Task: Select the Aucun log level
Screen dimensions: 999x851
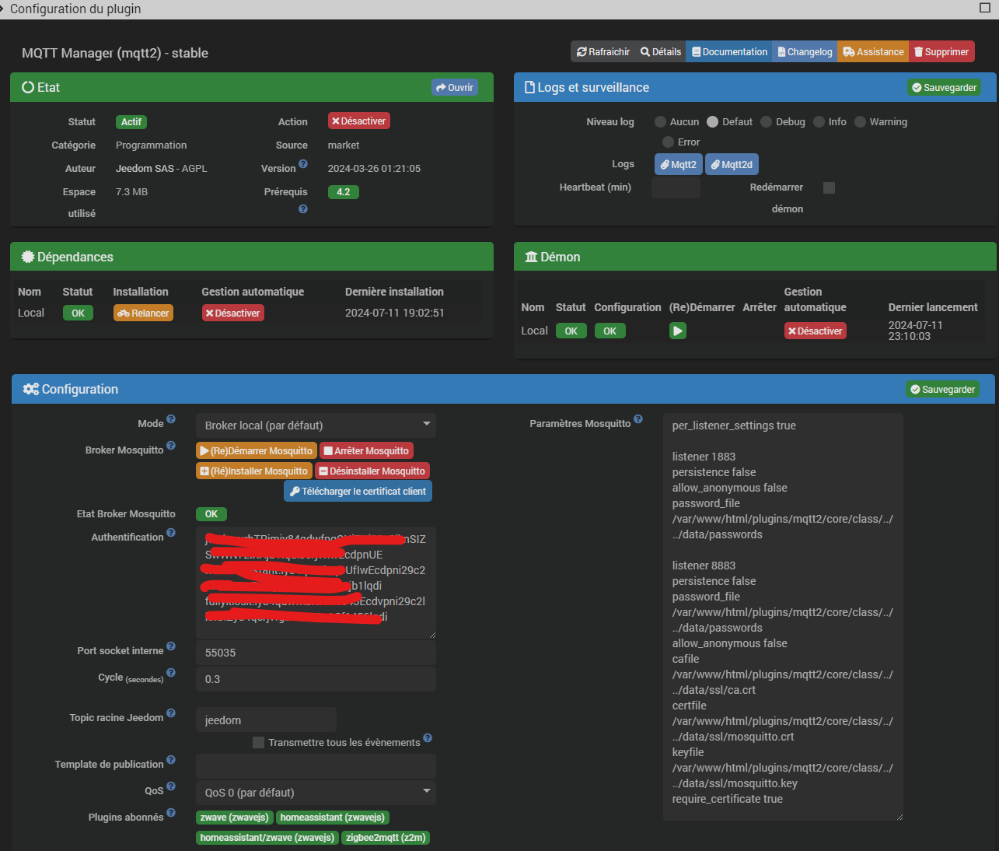Action: [660, 122]
